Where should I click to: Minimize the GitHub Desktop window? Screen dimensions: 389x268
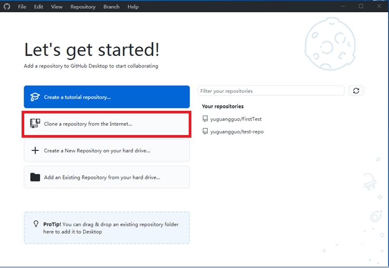(x=343, y=6)
